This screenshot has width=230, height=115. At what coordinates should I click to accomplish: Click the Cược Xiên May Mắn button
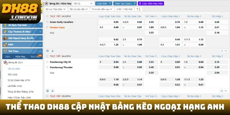coord(151,3)
